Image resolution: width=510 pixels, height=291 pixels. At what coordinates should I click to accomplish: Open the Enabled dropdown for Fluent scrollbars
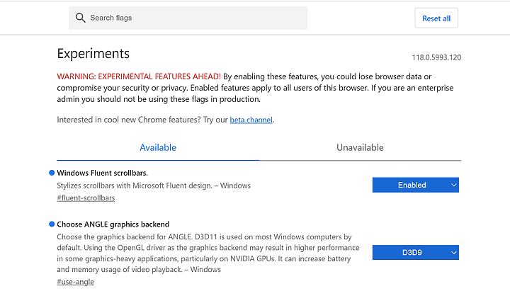click(x=416, y=185)
